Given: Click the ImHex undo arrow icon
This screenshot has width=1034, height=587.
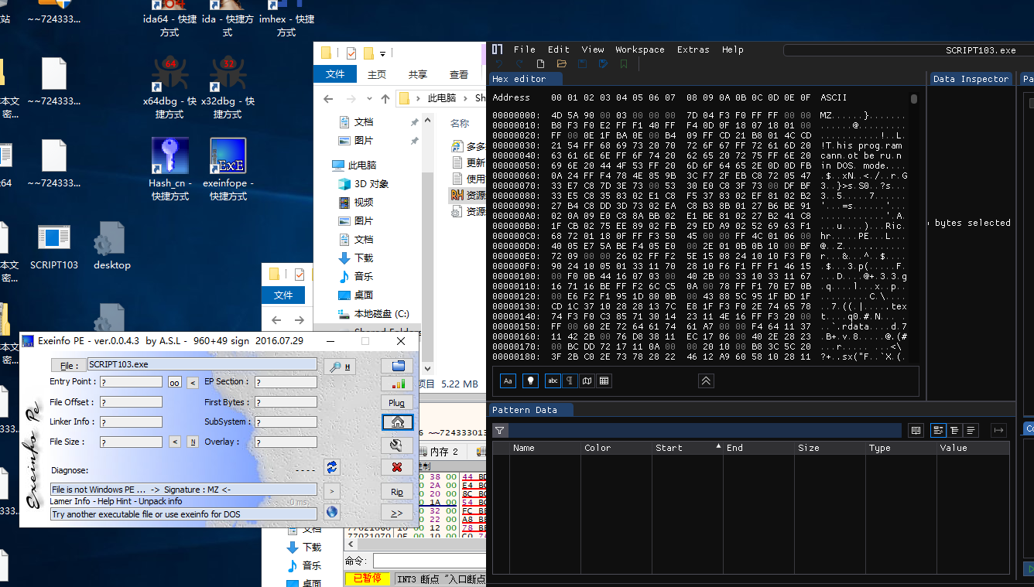Looking at the screenshot, I should click(x=499, y=64).
